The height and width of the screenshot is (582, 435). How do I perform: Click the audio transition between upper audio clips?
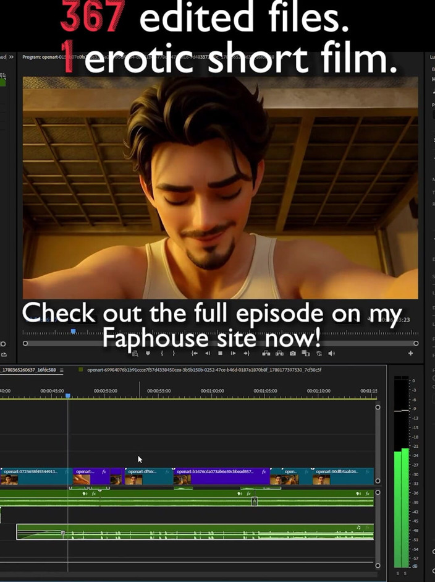pos(255,501)
